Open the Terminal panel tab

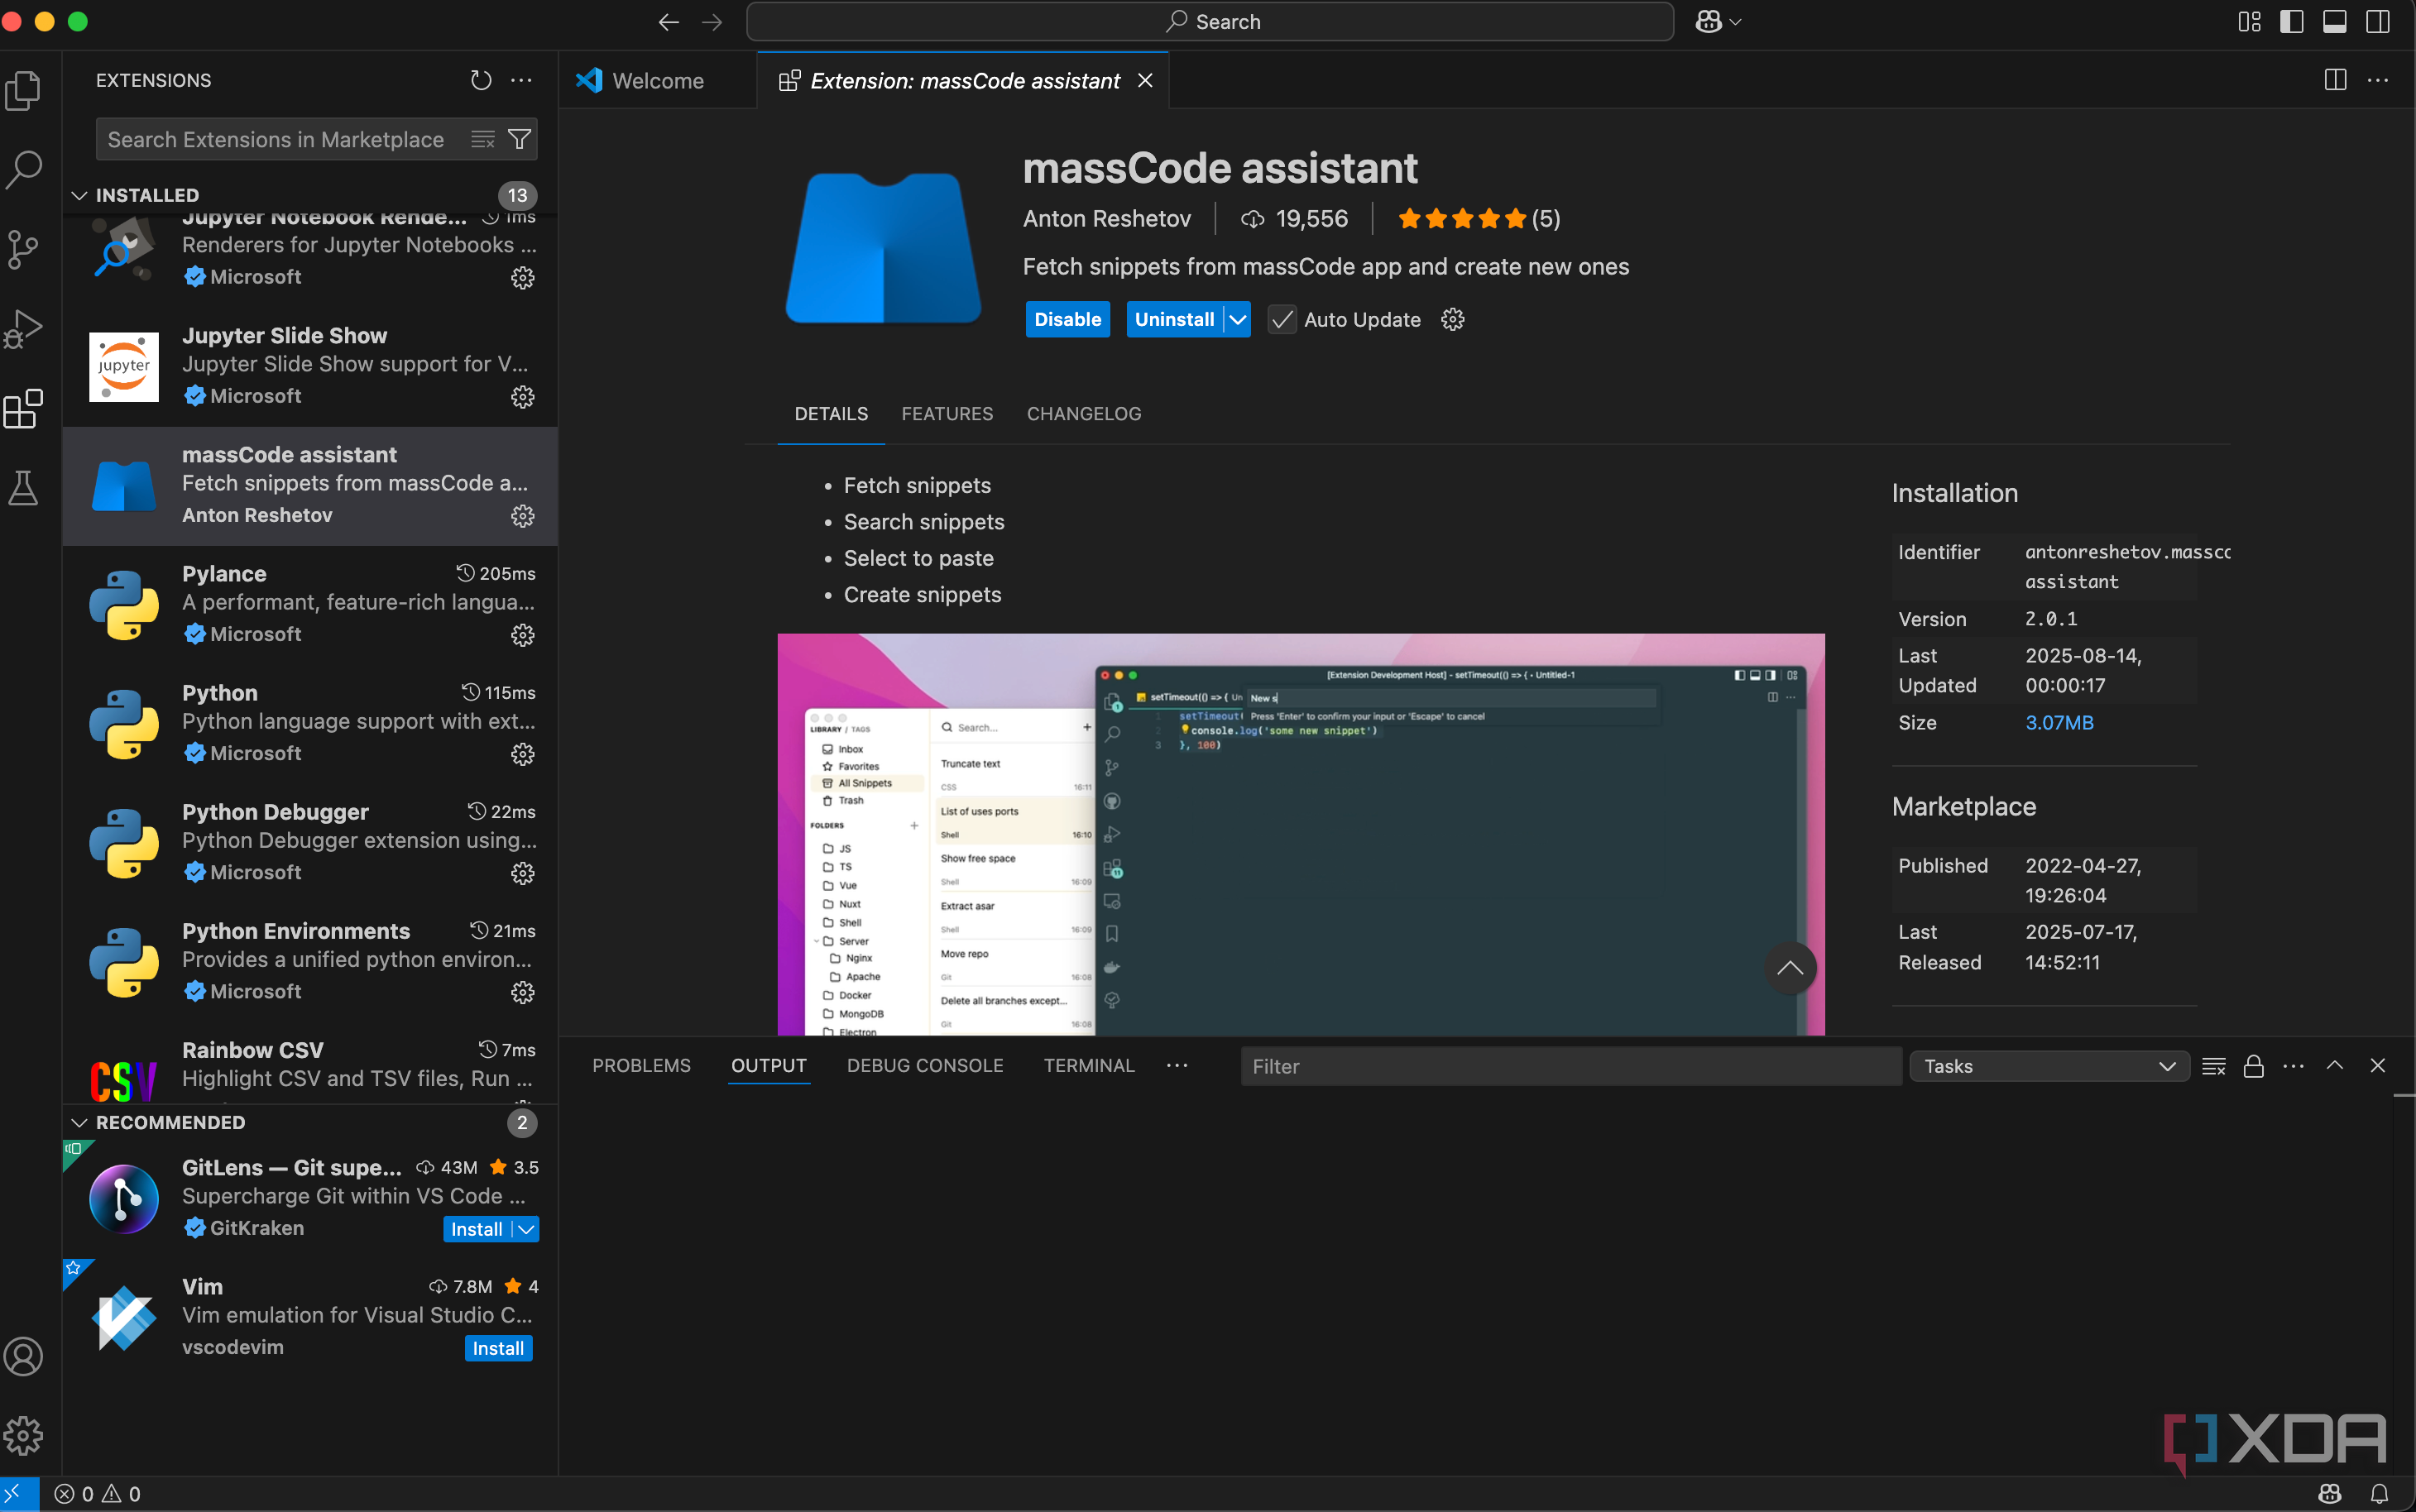point(1088,1066)
